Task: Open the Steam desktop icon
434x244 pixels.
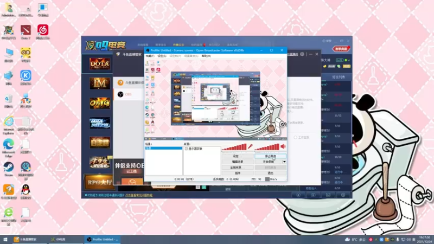Action: (x=9, y=169)
